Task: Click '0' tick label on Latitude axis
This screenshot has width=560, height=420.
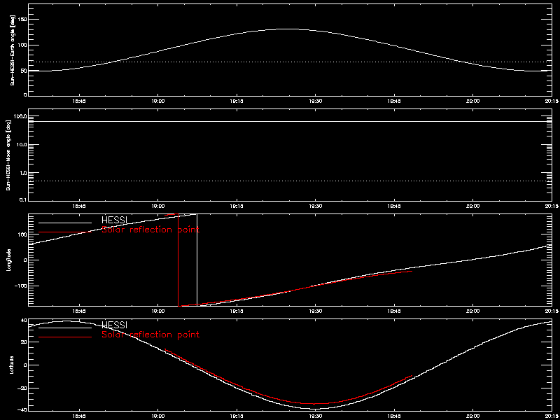Action: [25, 365]
